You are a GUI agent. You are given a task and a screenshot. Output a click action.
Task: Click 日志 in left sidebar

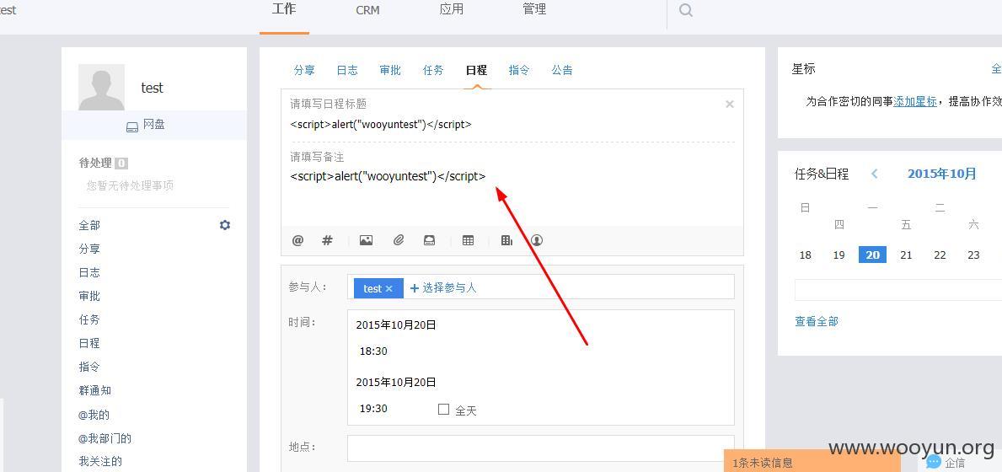(89, 273)
